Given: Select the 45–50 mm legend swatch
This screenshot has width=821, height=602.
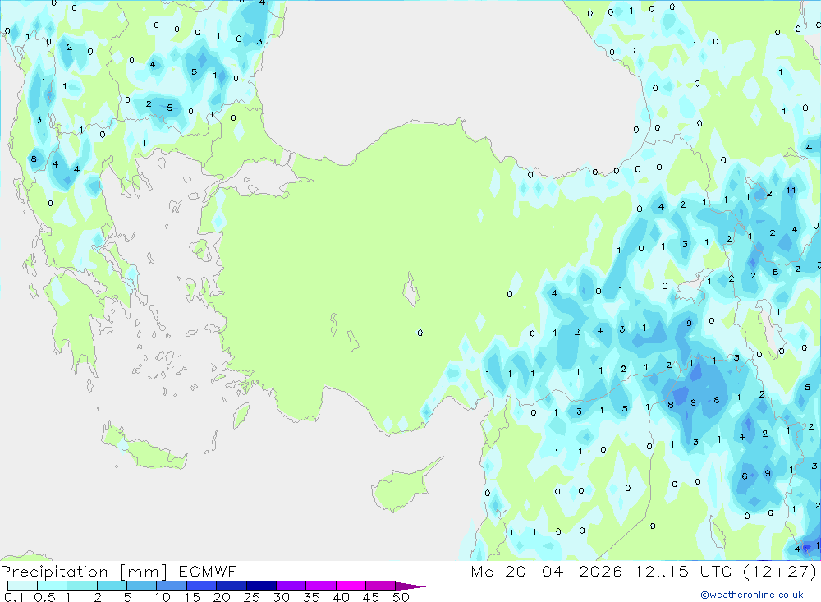Looking at the screenshot, I should (x=380, y=586).
